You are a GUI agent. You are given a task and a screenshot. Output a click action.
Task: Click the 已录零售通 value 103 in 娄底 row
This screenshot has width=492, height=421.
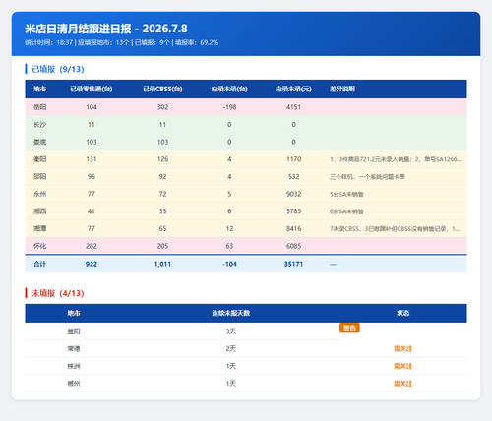[92, 142]
